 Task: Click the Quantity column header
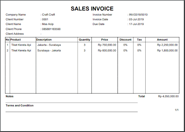coord(85,40)
